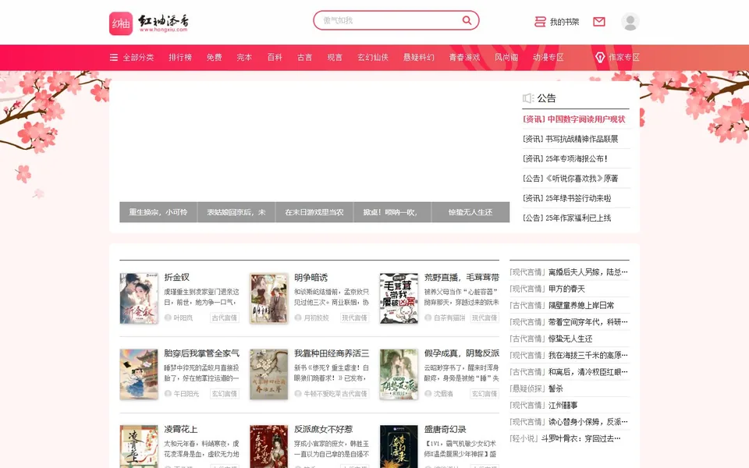Image resolution: width=749 pixels, height=468 pixels.
Task: Open the 百科 nav item
Action: 275,57
